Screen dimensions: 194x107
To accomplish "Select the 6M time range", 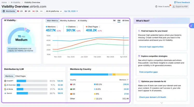I will (x=119, y=21).
